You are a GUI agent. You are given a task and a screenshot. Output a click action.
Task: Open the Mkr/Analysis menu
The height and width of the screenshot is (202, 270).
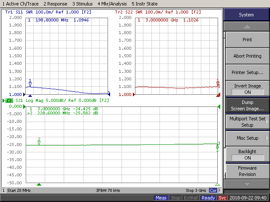112,4
